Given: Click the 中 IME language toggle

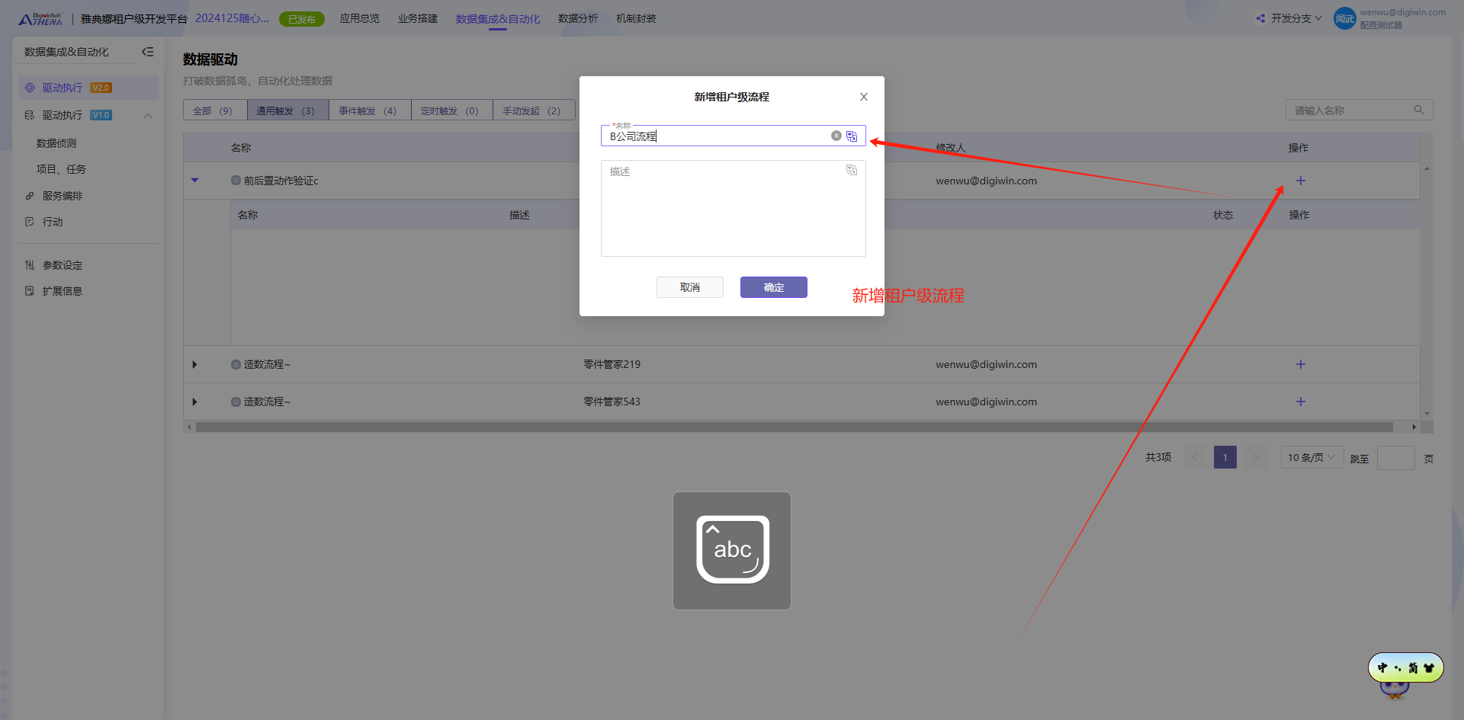Looking at the screenshot, I should click(1382, 667).
